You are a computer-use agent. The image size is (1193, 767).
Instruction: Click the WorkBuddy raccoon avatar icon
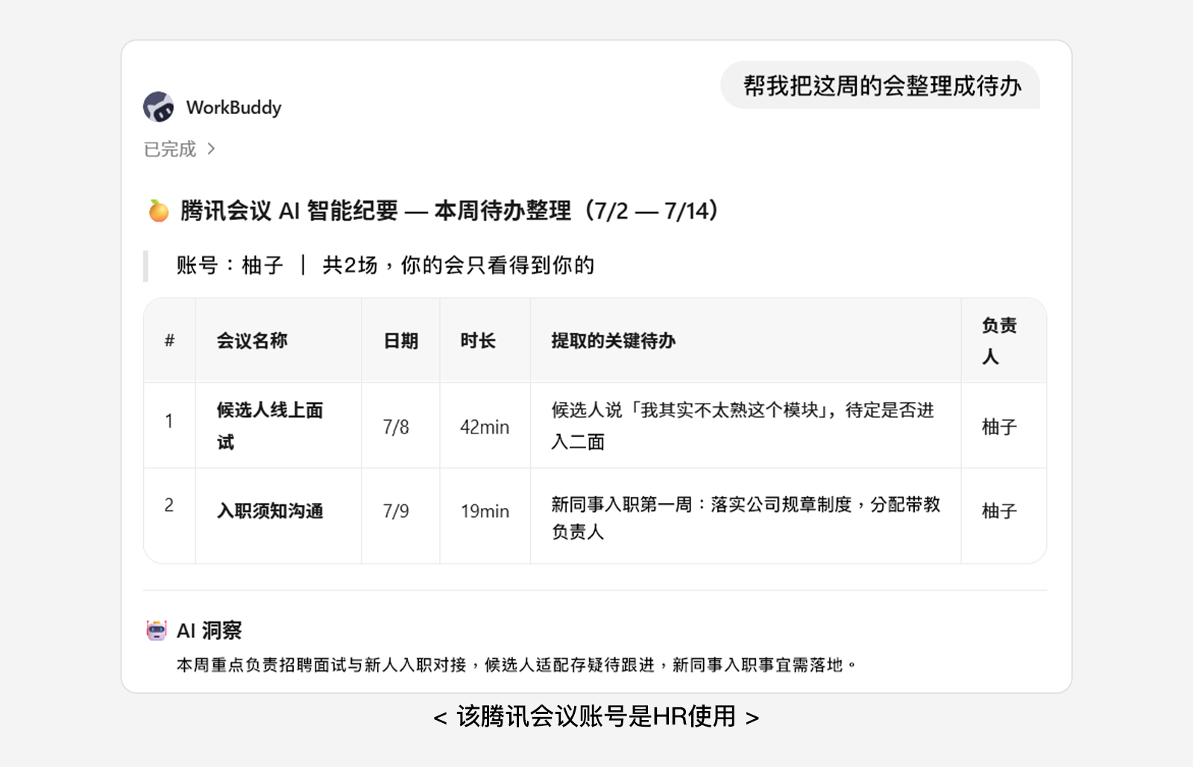158,107
